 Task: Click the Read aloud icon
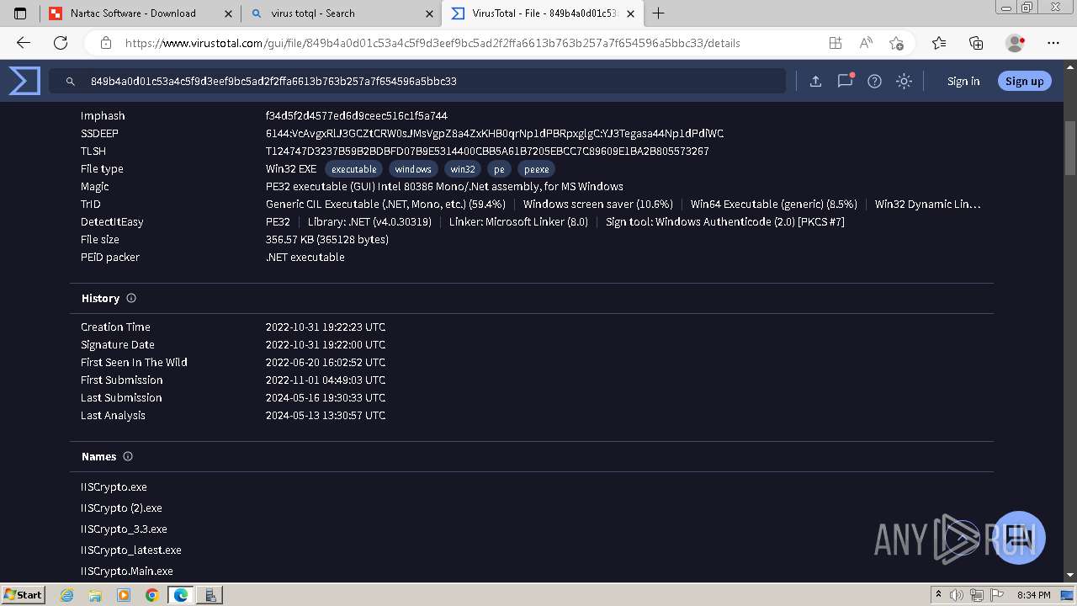[x=866, y=43]
